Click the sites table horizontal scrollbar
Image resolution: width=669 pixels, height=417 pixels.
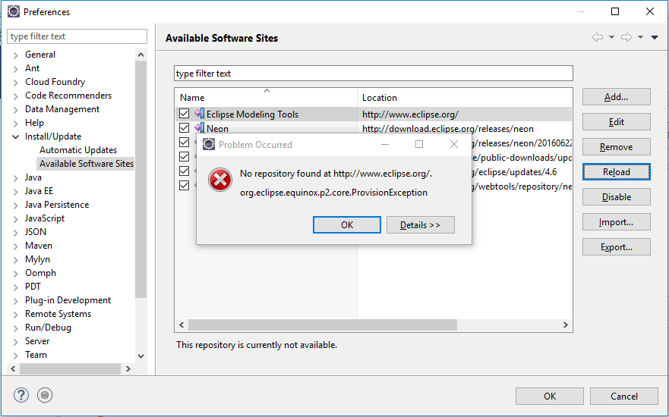coord(323,325)
